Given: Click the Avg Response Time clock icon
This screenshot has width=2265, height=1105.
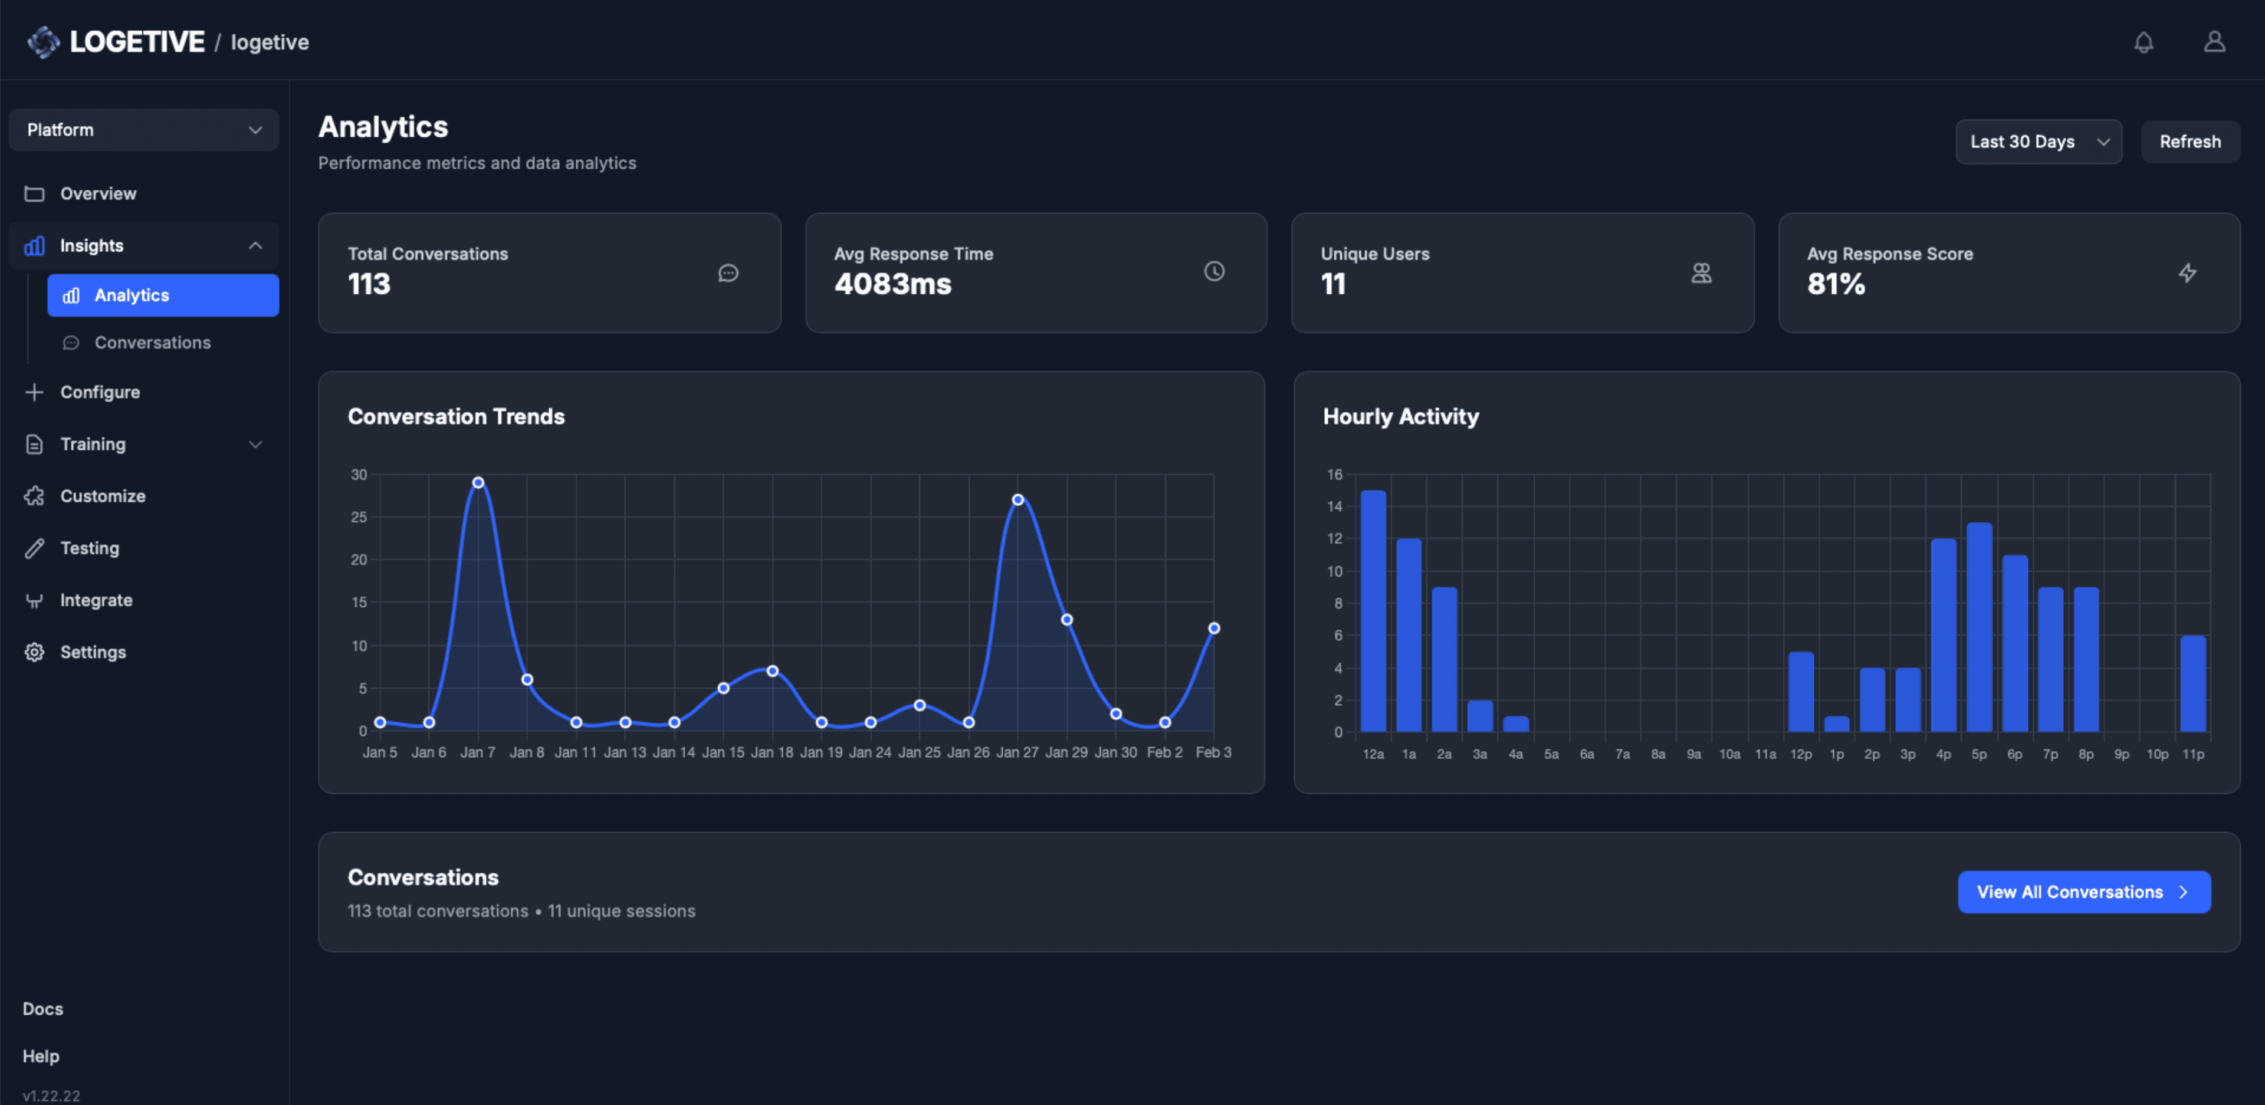Looking at the screenshot, I should click(1213, 272).
